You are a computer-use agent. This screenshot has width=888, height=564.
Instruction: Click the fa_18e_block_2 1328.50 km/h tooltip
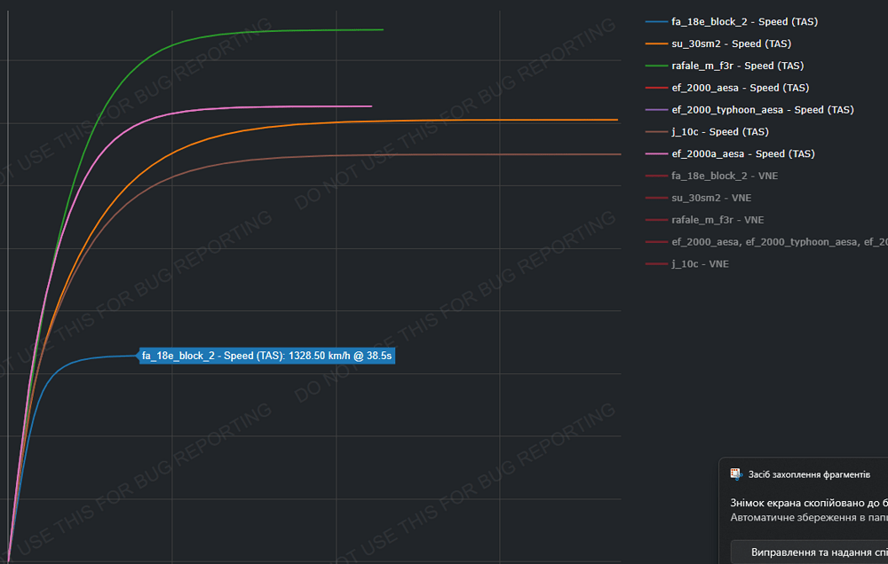[266, 356]
